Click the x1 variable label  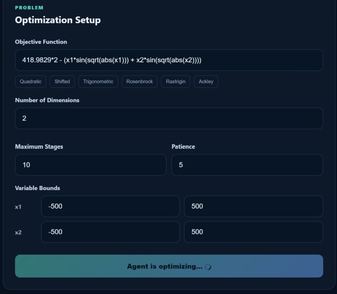point(18,207)
